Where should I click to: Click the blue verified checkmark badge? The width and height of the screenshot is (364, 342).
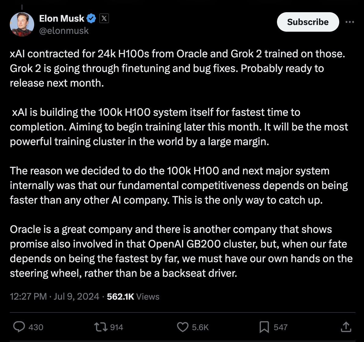pos(91,18)
